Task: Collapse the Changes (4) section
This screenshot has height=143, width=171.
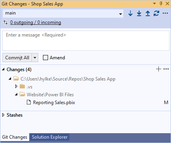Action: 3,69
